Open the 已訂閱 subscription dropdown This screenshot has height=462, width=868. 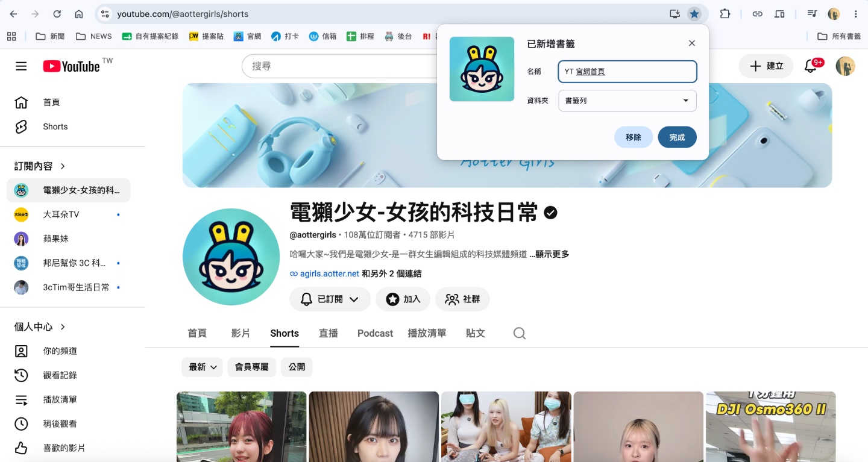click(330, 299)
